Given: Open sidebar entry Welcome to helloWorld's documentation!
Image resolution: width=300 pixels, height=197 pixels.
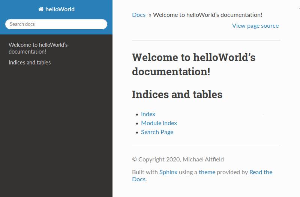Looking at the screenshot, I should coord(38,48).
